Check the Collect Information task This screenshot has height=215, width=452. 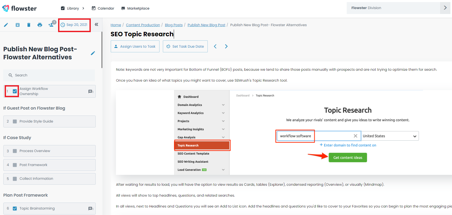15,179
